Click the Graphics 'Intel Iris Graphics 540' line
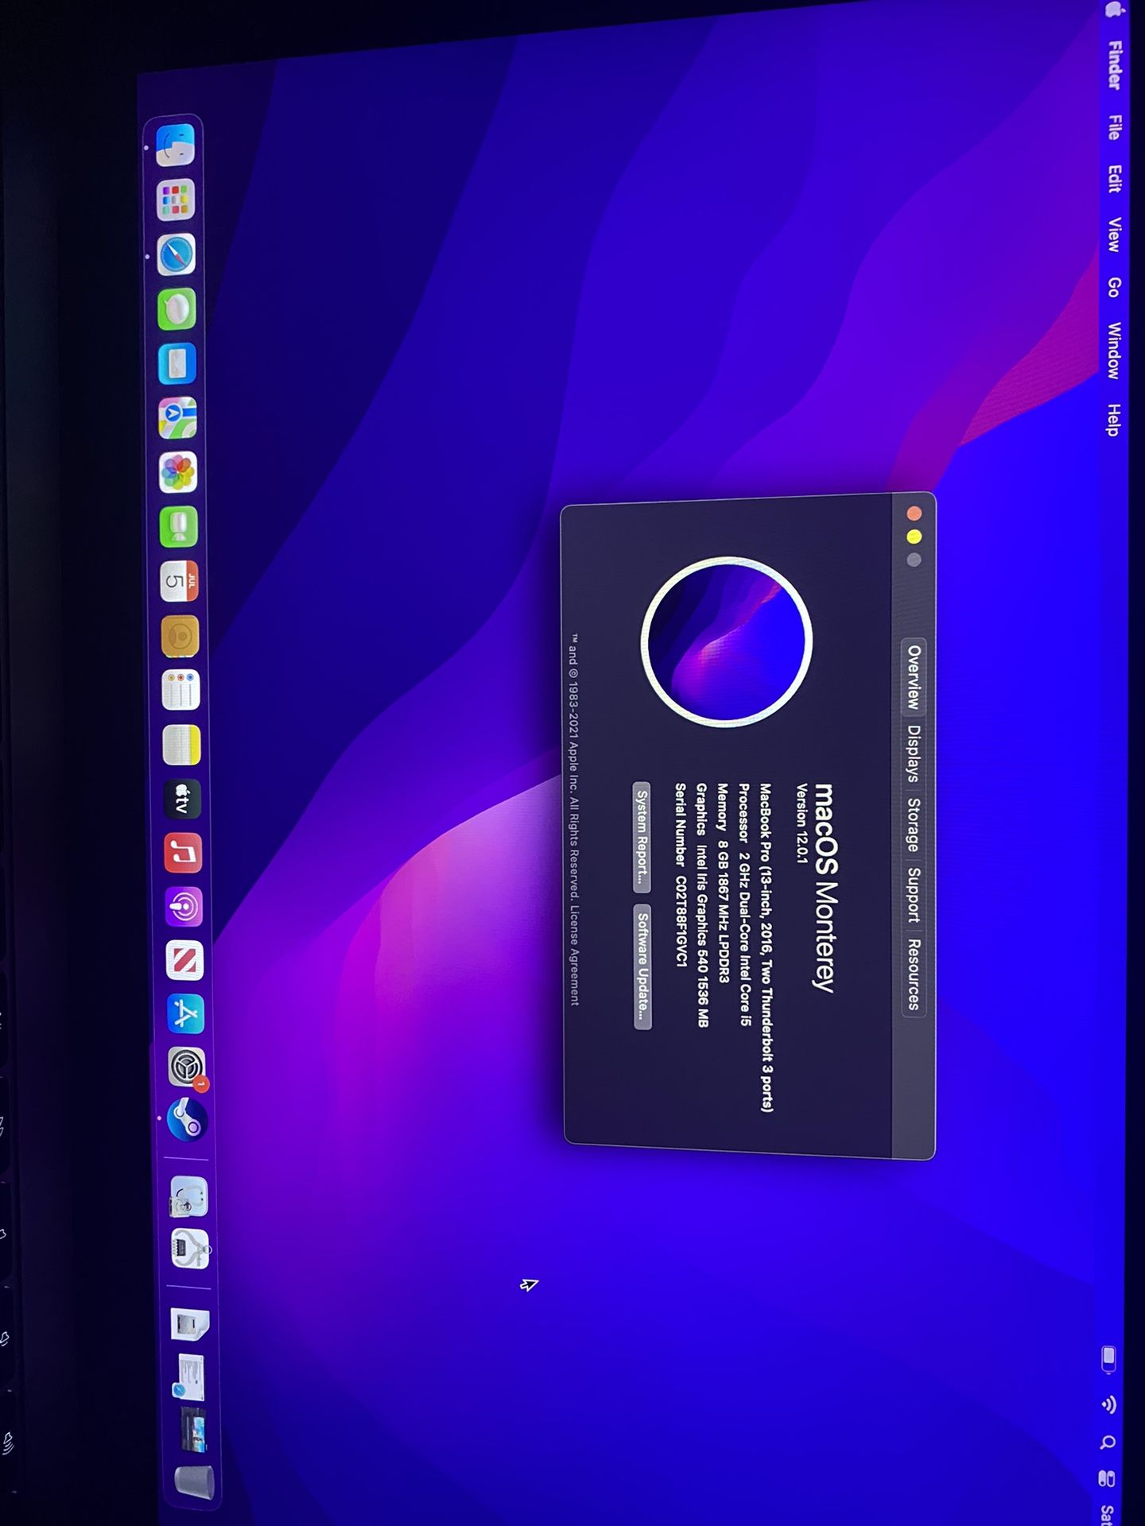 [701, 905]
